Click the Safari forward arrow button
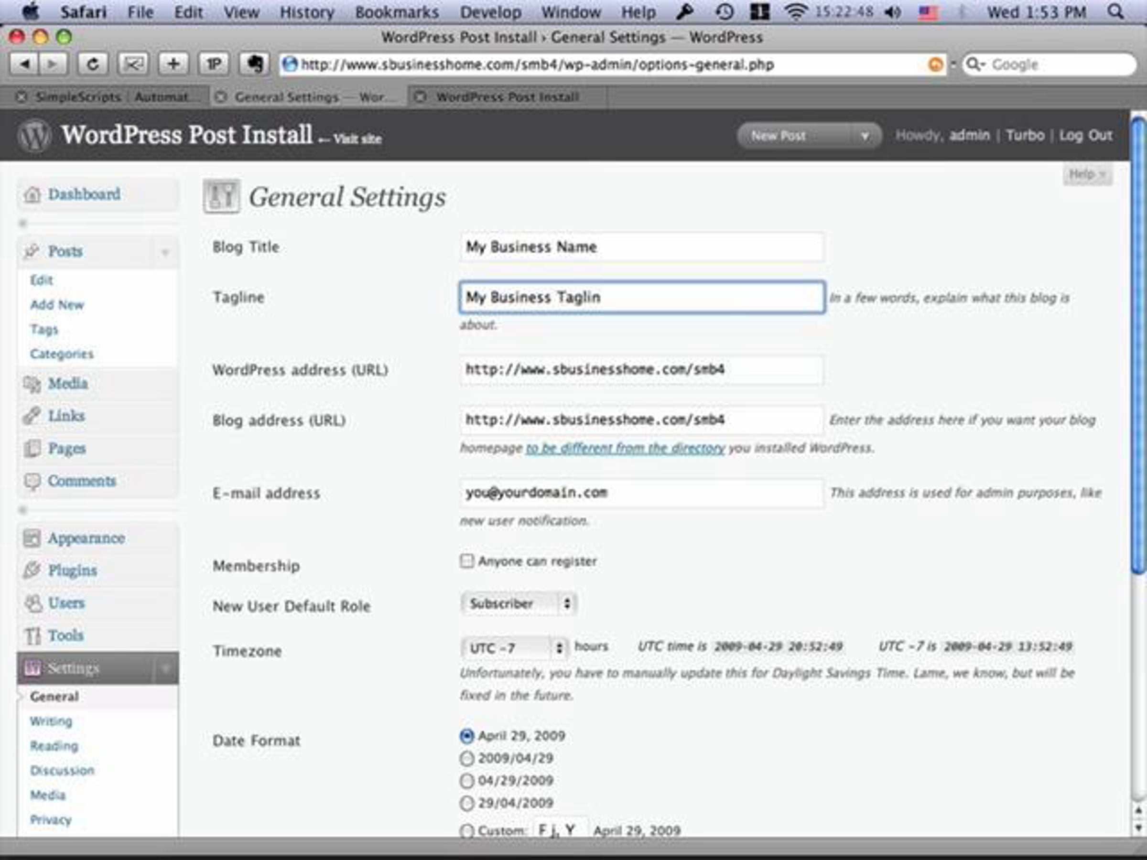 [53, 64]
